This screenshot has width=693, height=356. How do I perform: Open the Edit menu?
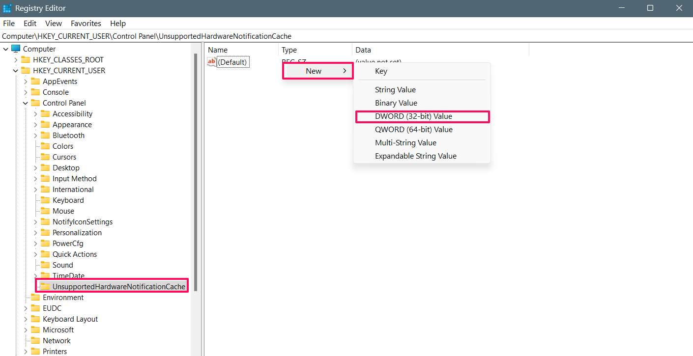[x=30, y=23]
